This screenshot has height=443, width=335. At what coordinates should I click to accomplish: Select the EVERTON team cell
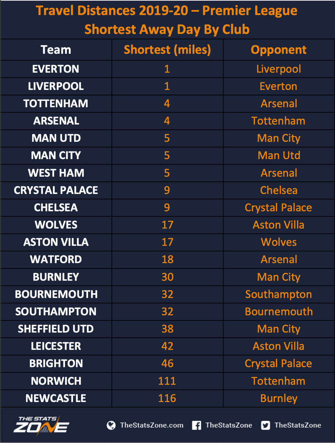tap(56, 69)
